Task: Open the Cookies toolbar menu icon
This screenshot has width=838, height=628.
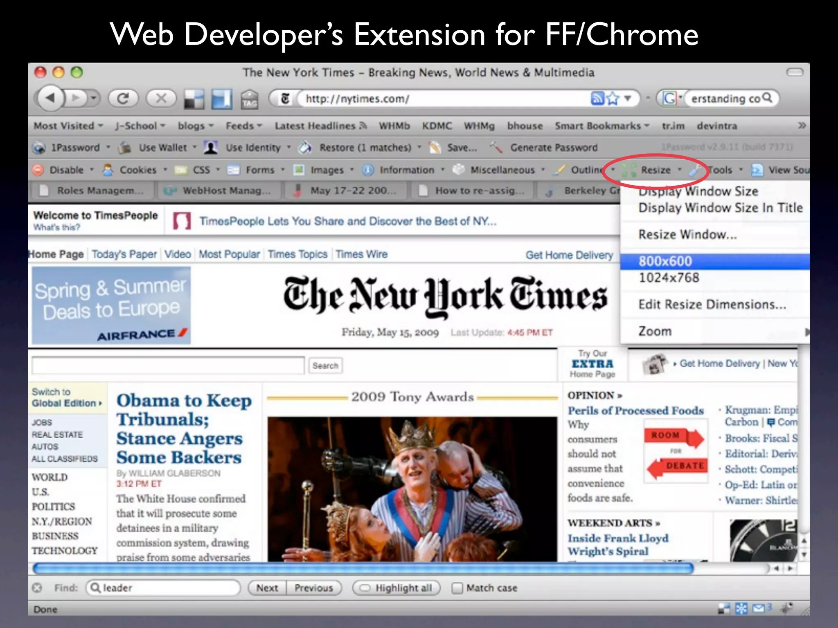Action: pos(108,170)
